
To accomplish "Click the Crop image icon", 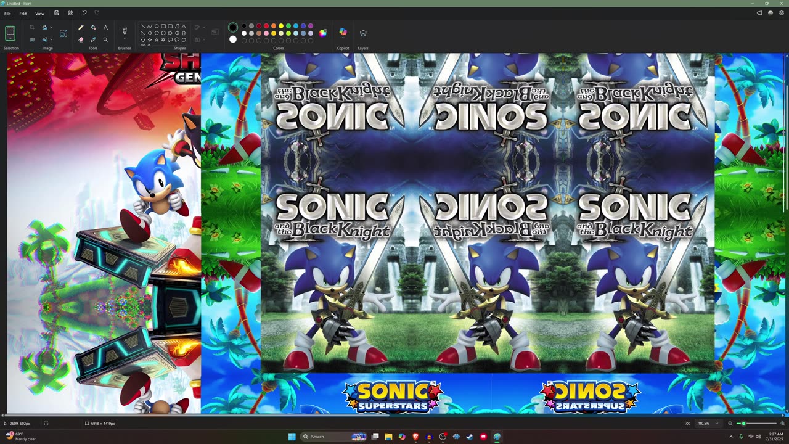I will 31,28.
